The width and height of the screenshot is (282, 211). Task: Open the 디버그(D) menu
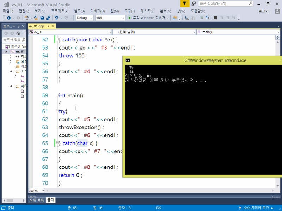pyautogui.click(x=98, y=11)
